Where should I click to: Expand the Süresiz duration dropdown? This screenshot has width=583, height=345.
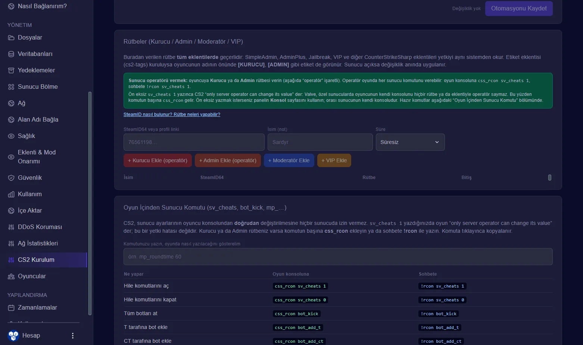click(x=410, y=142)
